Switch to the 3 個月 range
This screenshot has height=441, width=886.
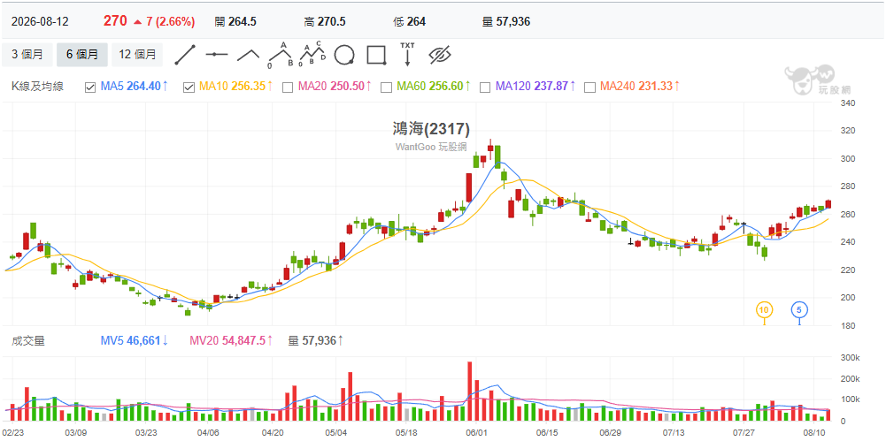(27, 55)
